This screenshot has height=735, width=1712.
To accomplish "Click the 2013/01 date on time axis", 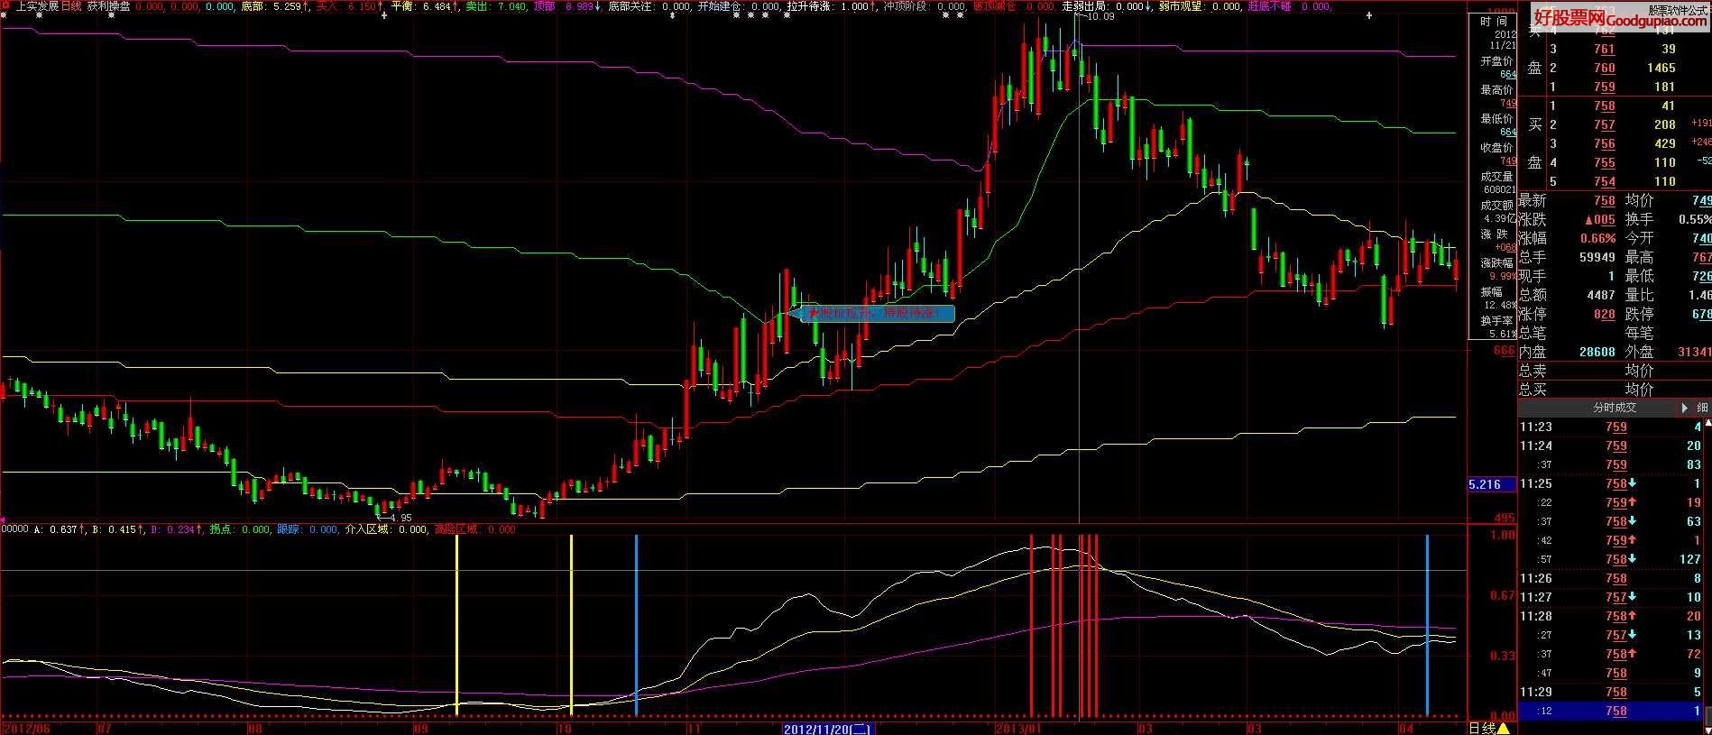I will point(1020,728).
